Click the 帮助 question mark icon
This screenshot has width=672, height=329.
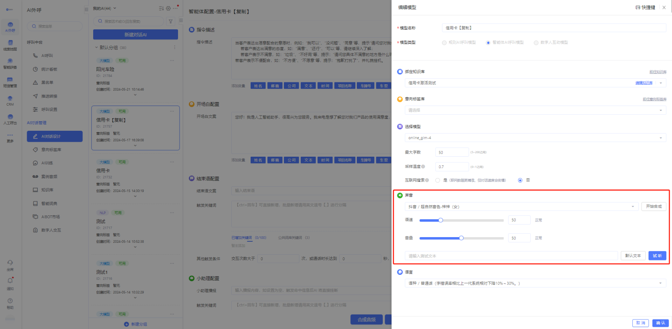coord(10,301)
